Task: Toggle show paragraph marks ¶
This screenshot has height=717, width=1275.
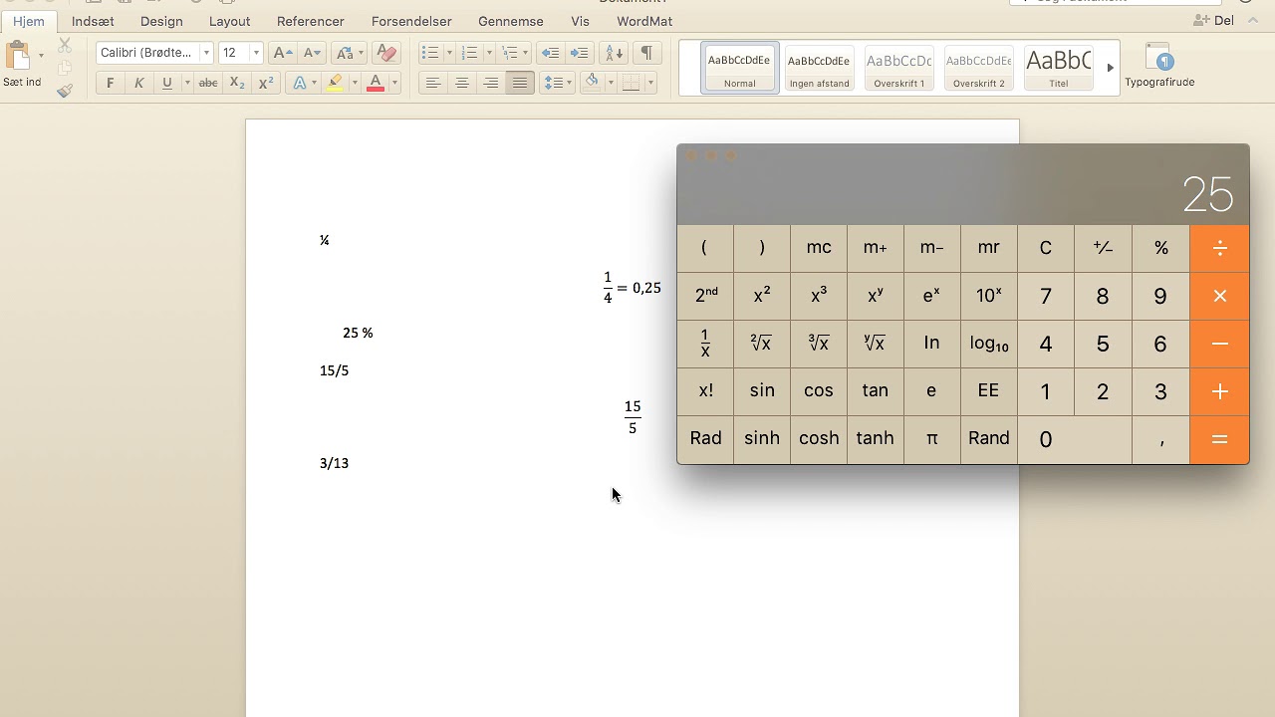Action: click(x=646, y=53)
